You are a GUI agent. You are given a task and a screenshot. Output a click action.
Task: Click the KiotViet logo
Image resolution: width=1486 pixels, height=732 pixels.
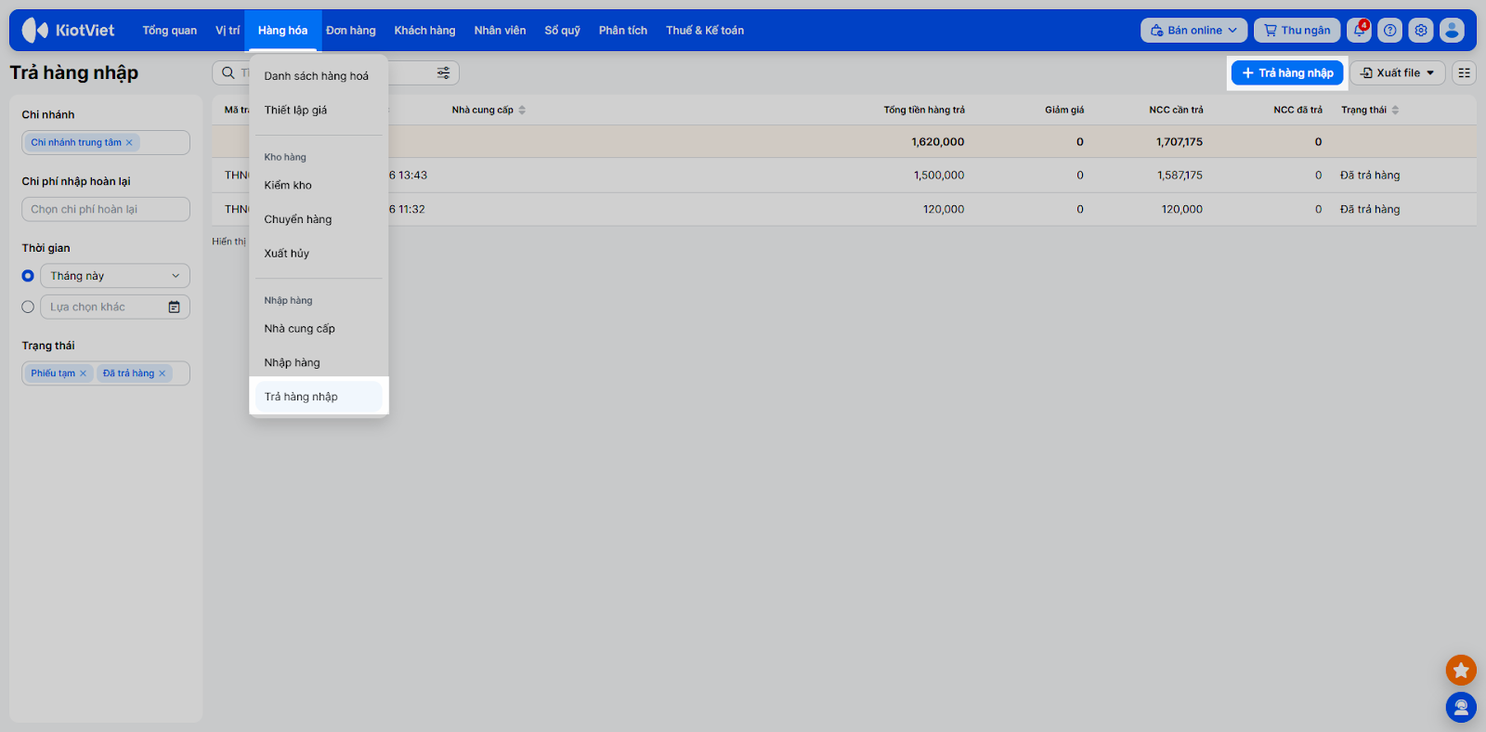(x=69, y=30)
